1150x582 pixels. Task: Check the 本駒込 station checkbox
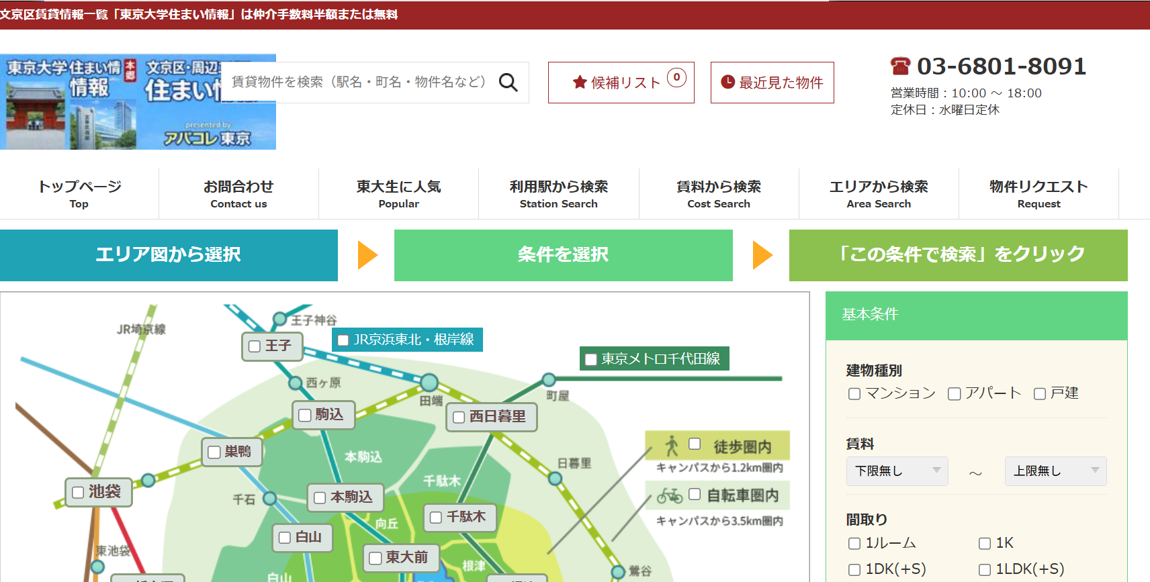tap(320, 498)
